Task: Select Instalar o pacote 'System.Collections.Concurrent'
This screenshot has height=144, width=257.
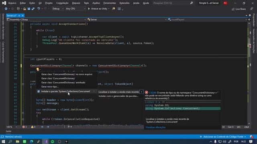Action: pyautogui.click(x=67, y=92)
